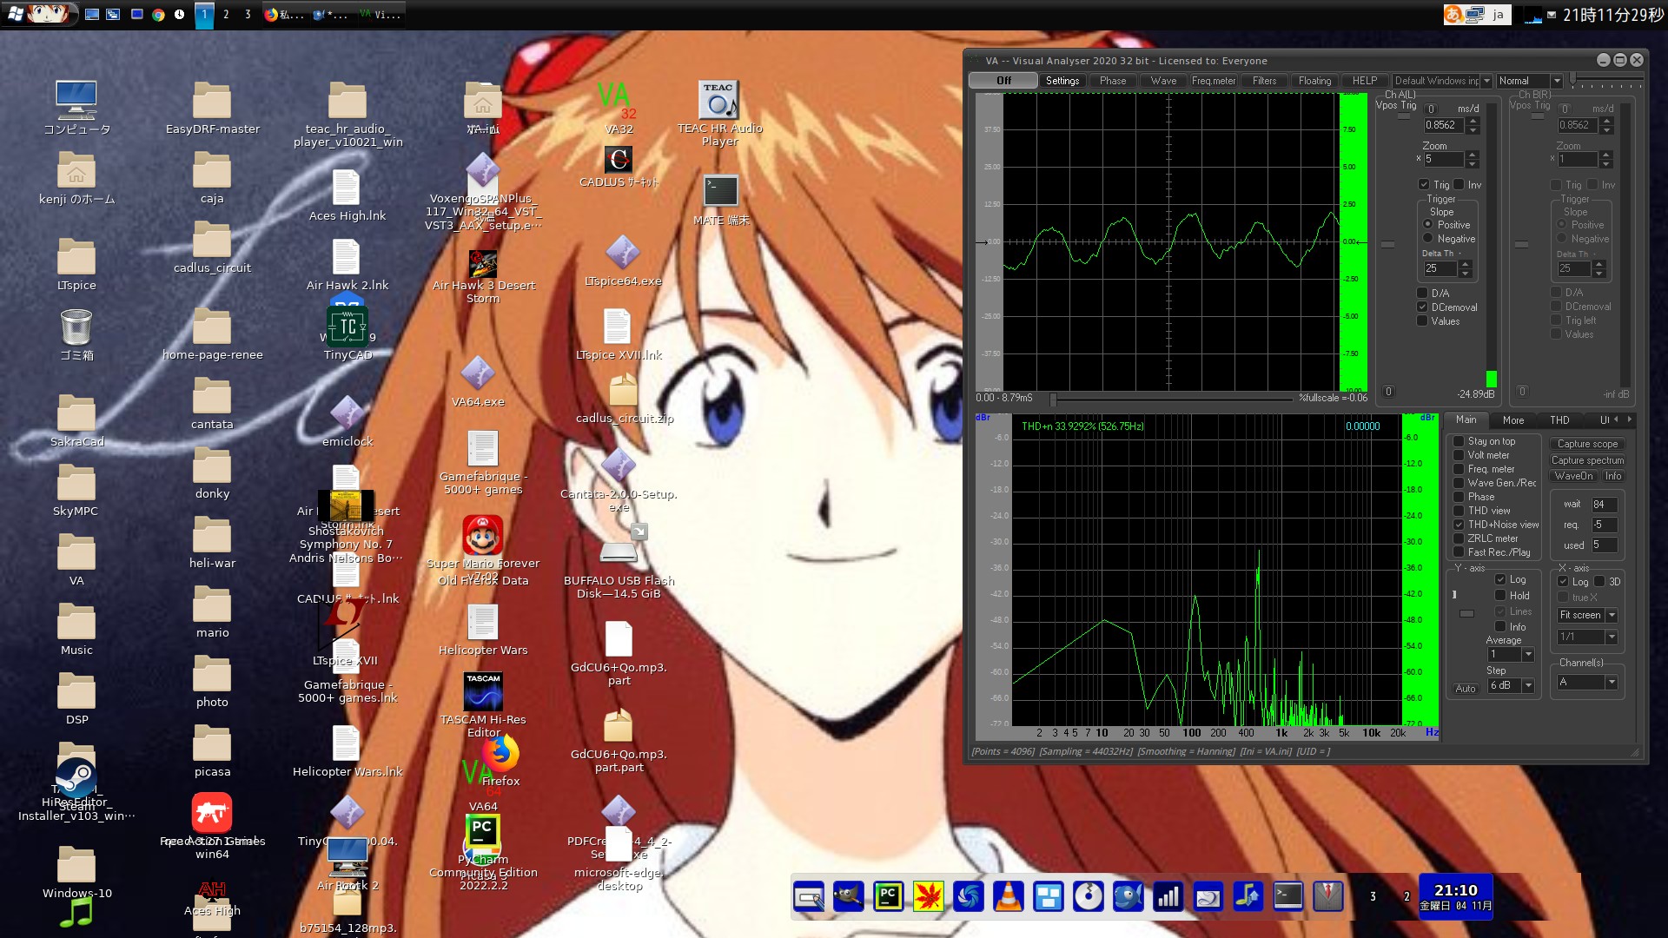Open the Freq.meter tab
Screen dimensions: 1668x938
click(x=1213, y=81)
